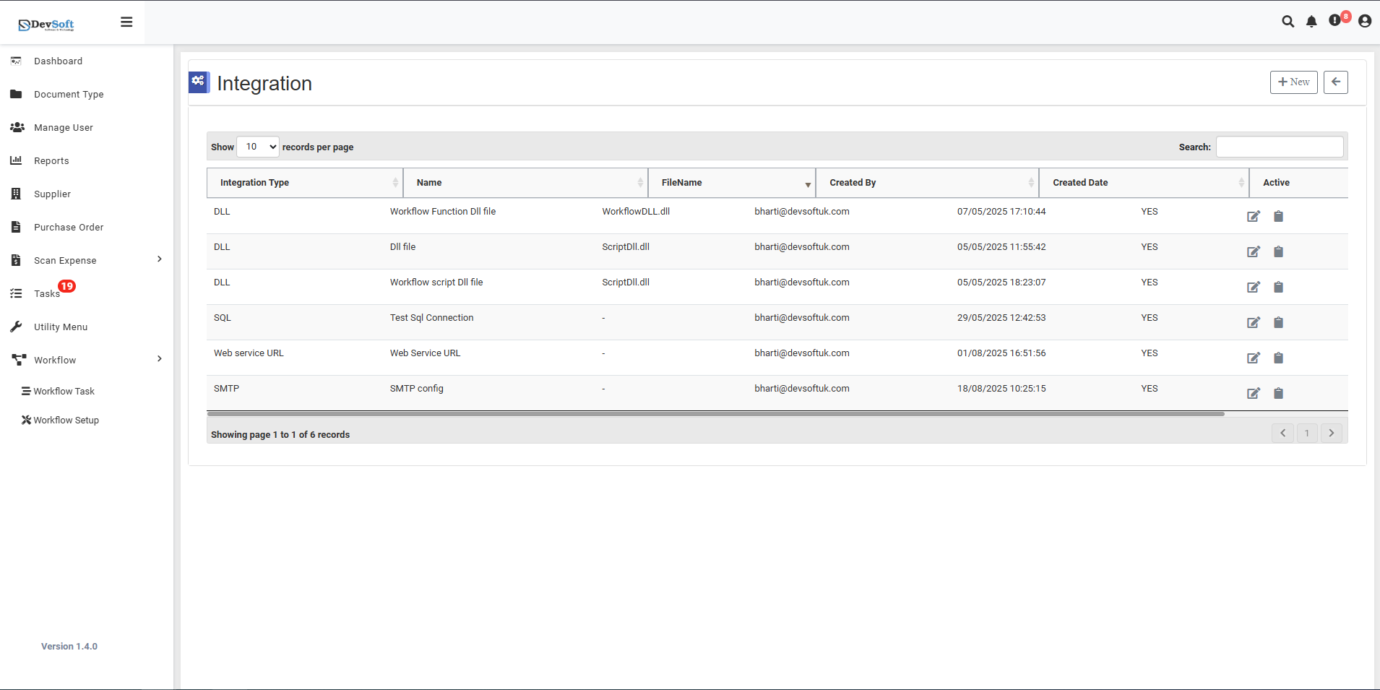This screenshot has height=690, width=1380.
Task: Edit the Workflow Function Dll file row
Action: (1254, 217)
